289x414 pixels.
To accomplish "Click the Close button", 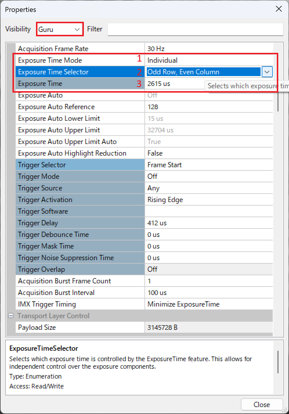I will (x=262, y=404).
